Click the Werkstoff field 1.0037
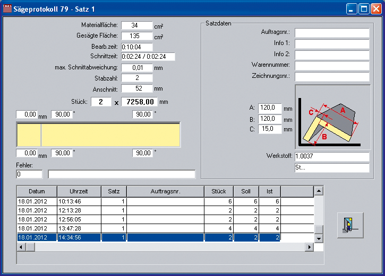385x276 pixels. [332, 156]
